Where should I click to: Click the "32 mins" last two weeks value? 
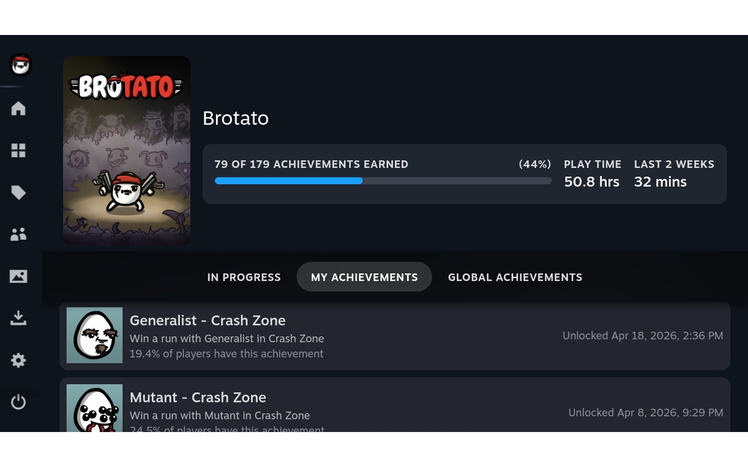(660, 182)
